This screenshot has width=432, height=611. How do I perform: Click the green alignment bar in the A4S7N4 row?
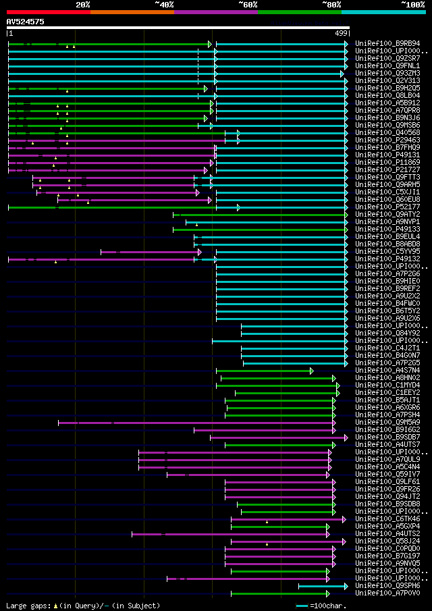tap(265, 371)
